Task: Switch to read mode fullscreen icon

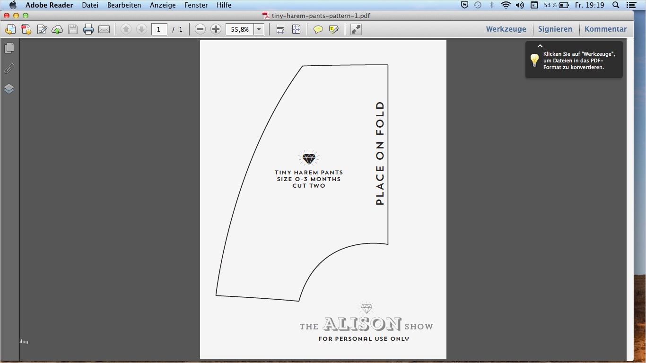Action: 356,29
